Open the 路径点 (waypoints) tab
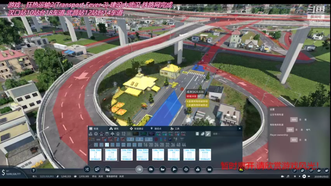331x186 pixels. click(x=156, y=129)
